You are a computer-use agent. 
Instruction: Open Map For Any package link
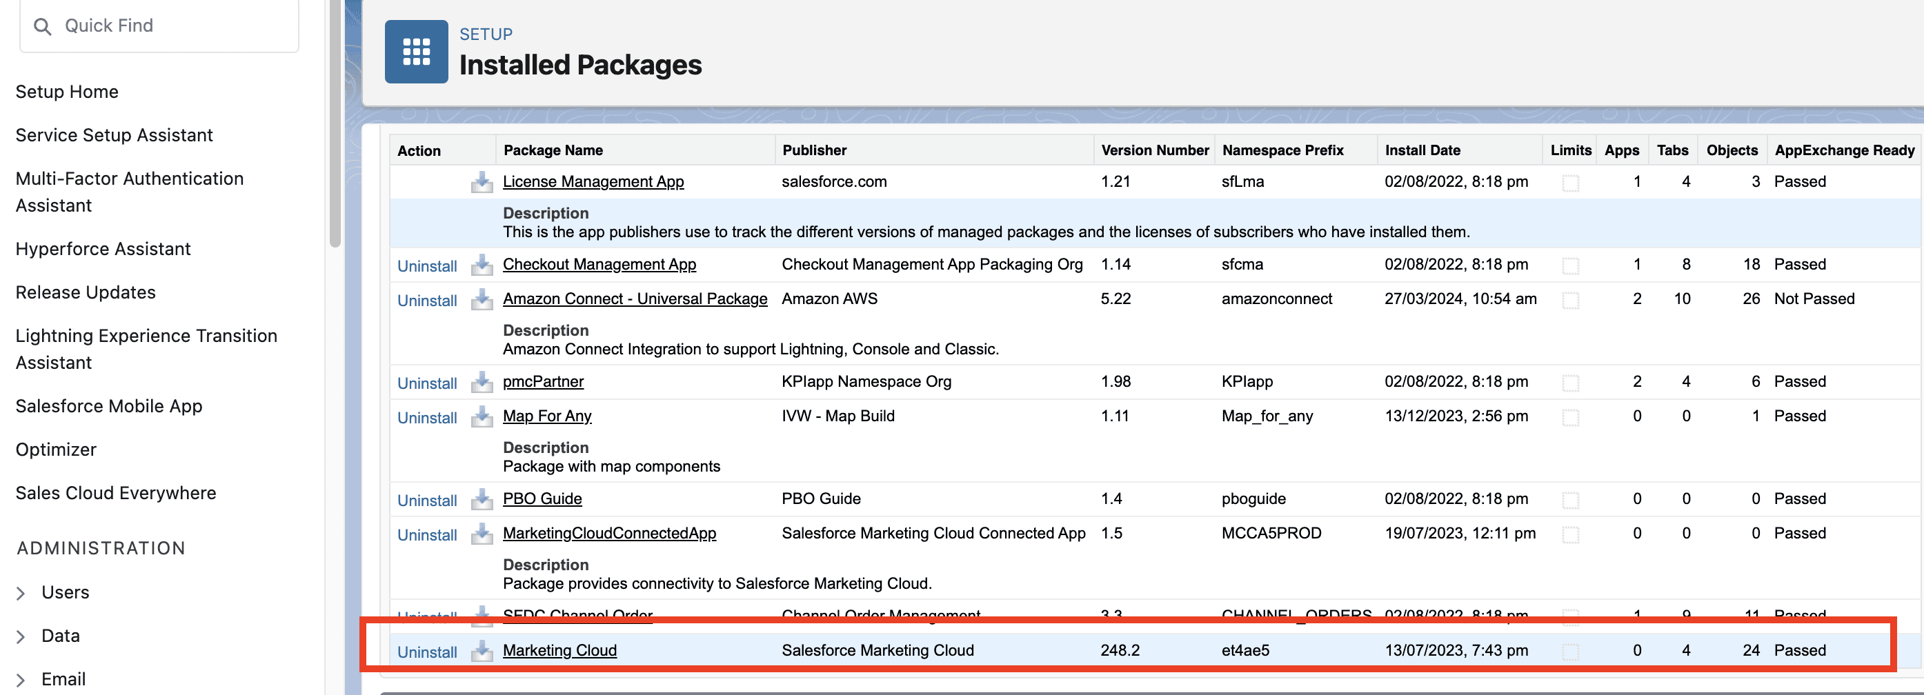tap(547, 416)
